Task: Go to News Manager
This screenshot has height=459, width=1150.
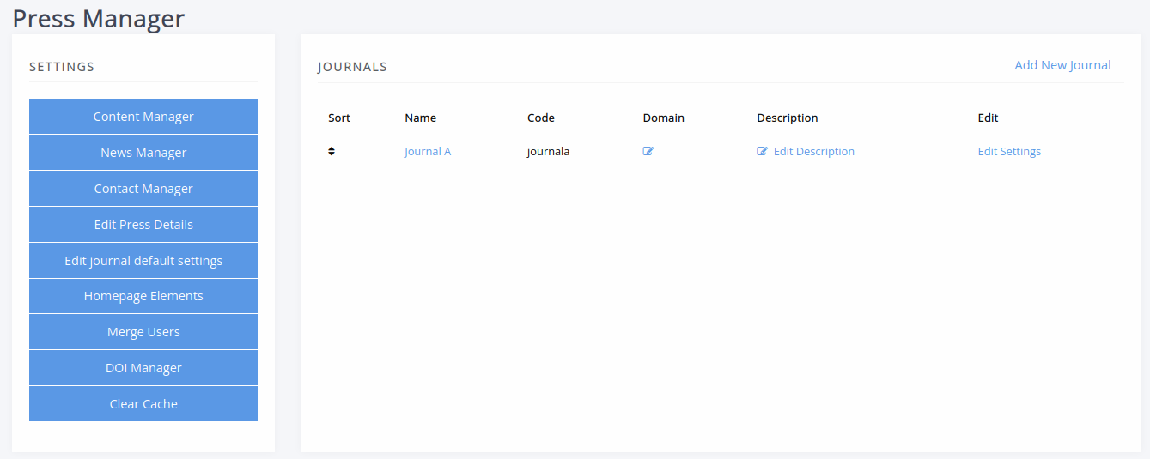Action: 143,153
